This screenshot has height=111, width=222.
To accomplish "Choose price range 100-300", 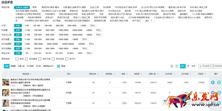I will coord(48,26).
